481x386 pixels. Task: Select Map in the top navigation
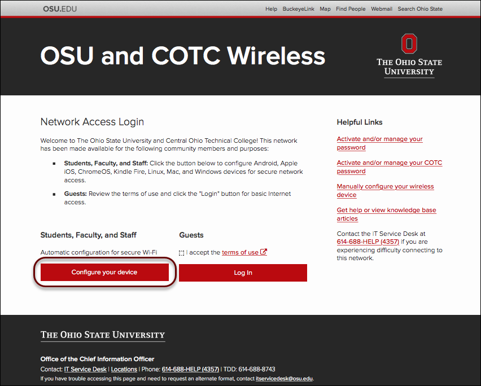pyautogui.click(x=325, y=8)
